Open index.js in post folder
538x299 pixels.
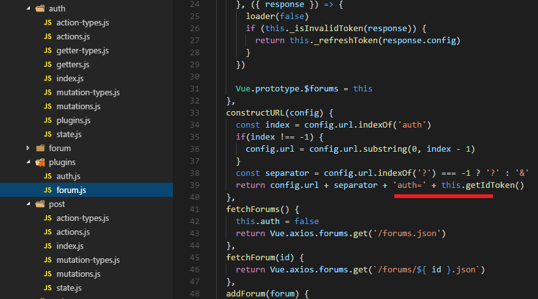coord(70,246)
